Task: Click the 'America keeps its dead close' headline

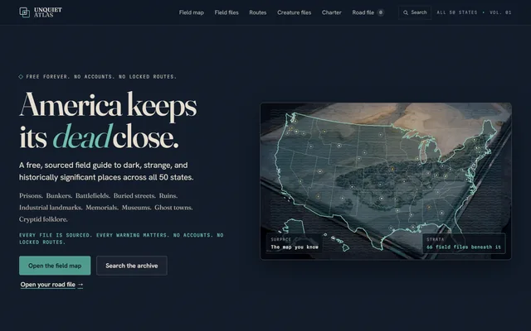Action: [x=108, y=121]
